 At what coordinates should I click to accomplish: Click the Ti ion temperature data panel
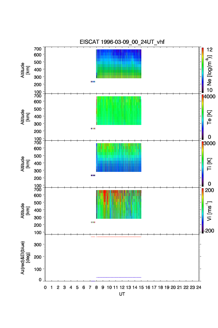pyautogui.click(x=119, y=157)
